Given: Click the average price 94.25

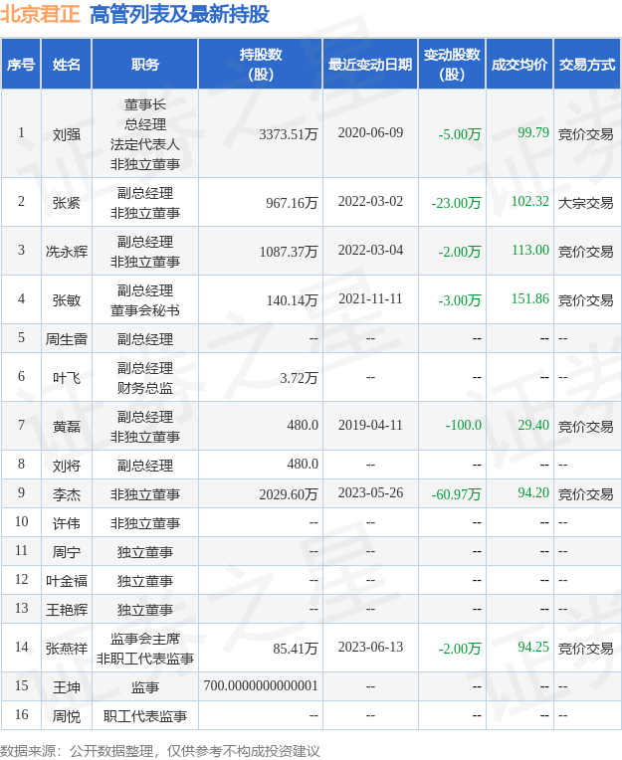Looking at the screenshot, I should (x=533, y=647).
